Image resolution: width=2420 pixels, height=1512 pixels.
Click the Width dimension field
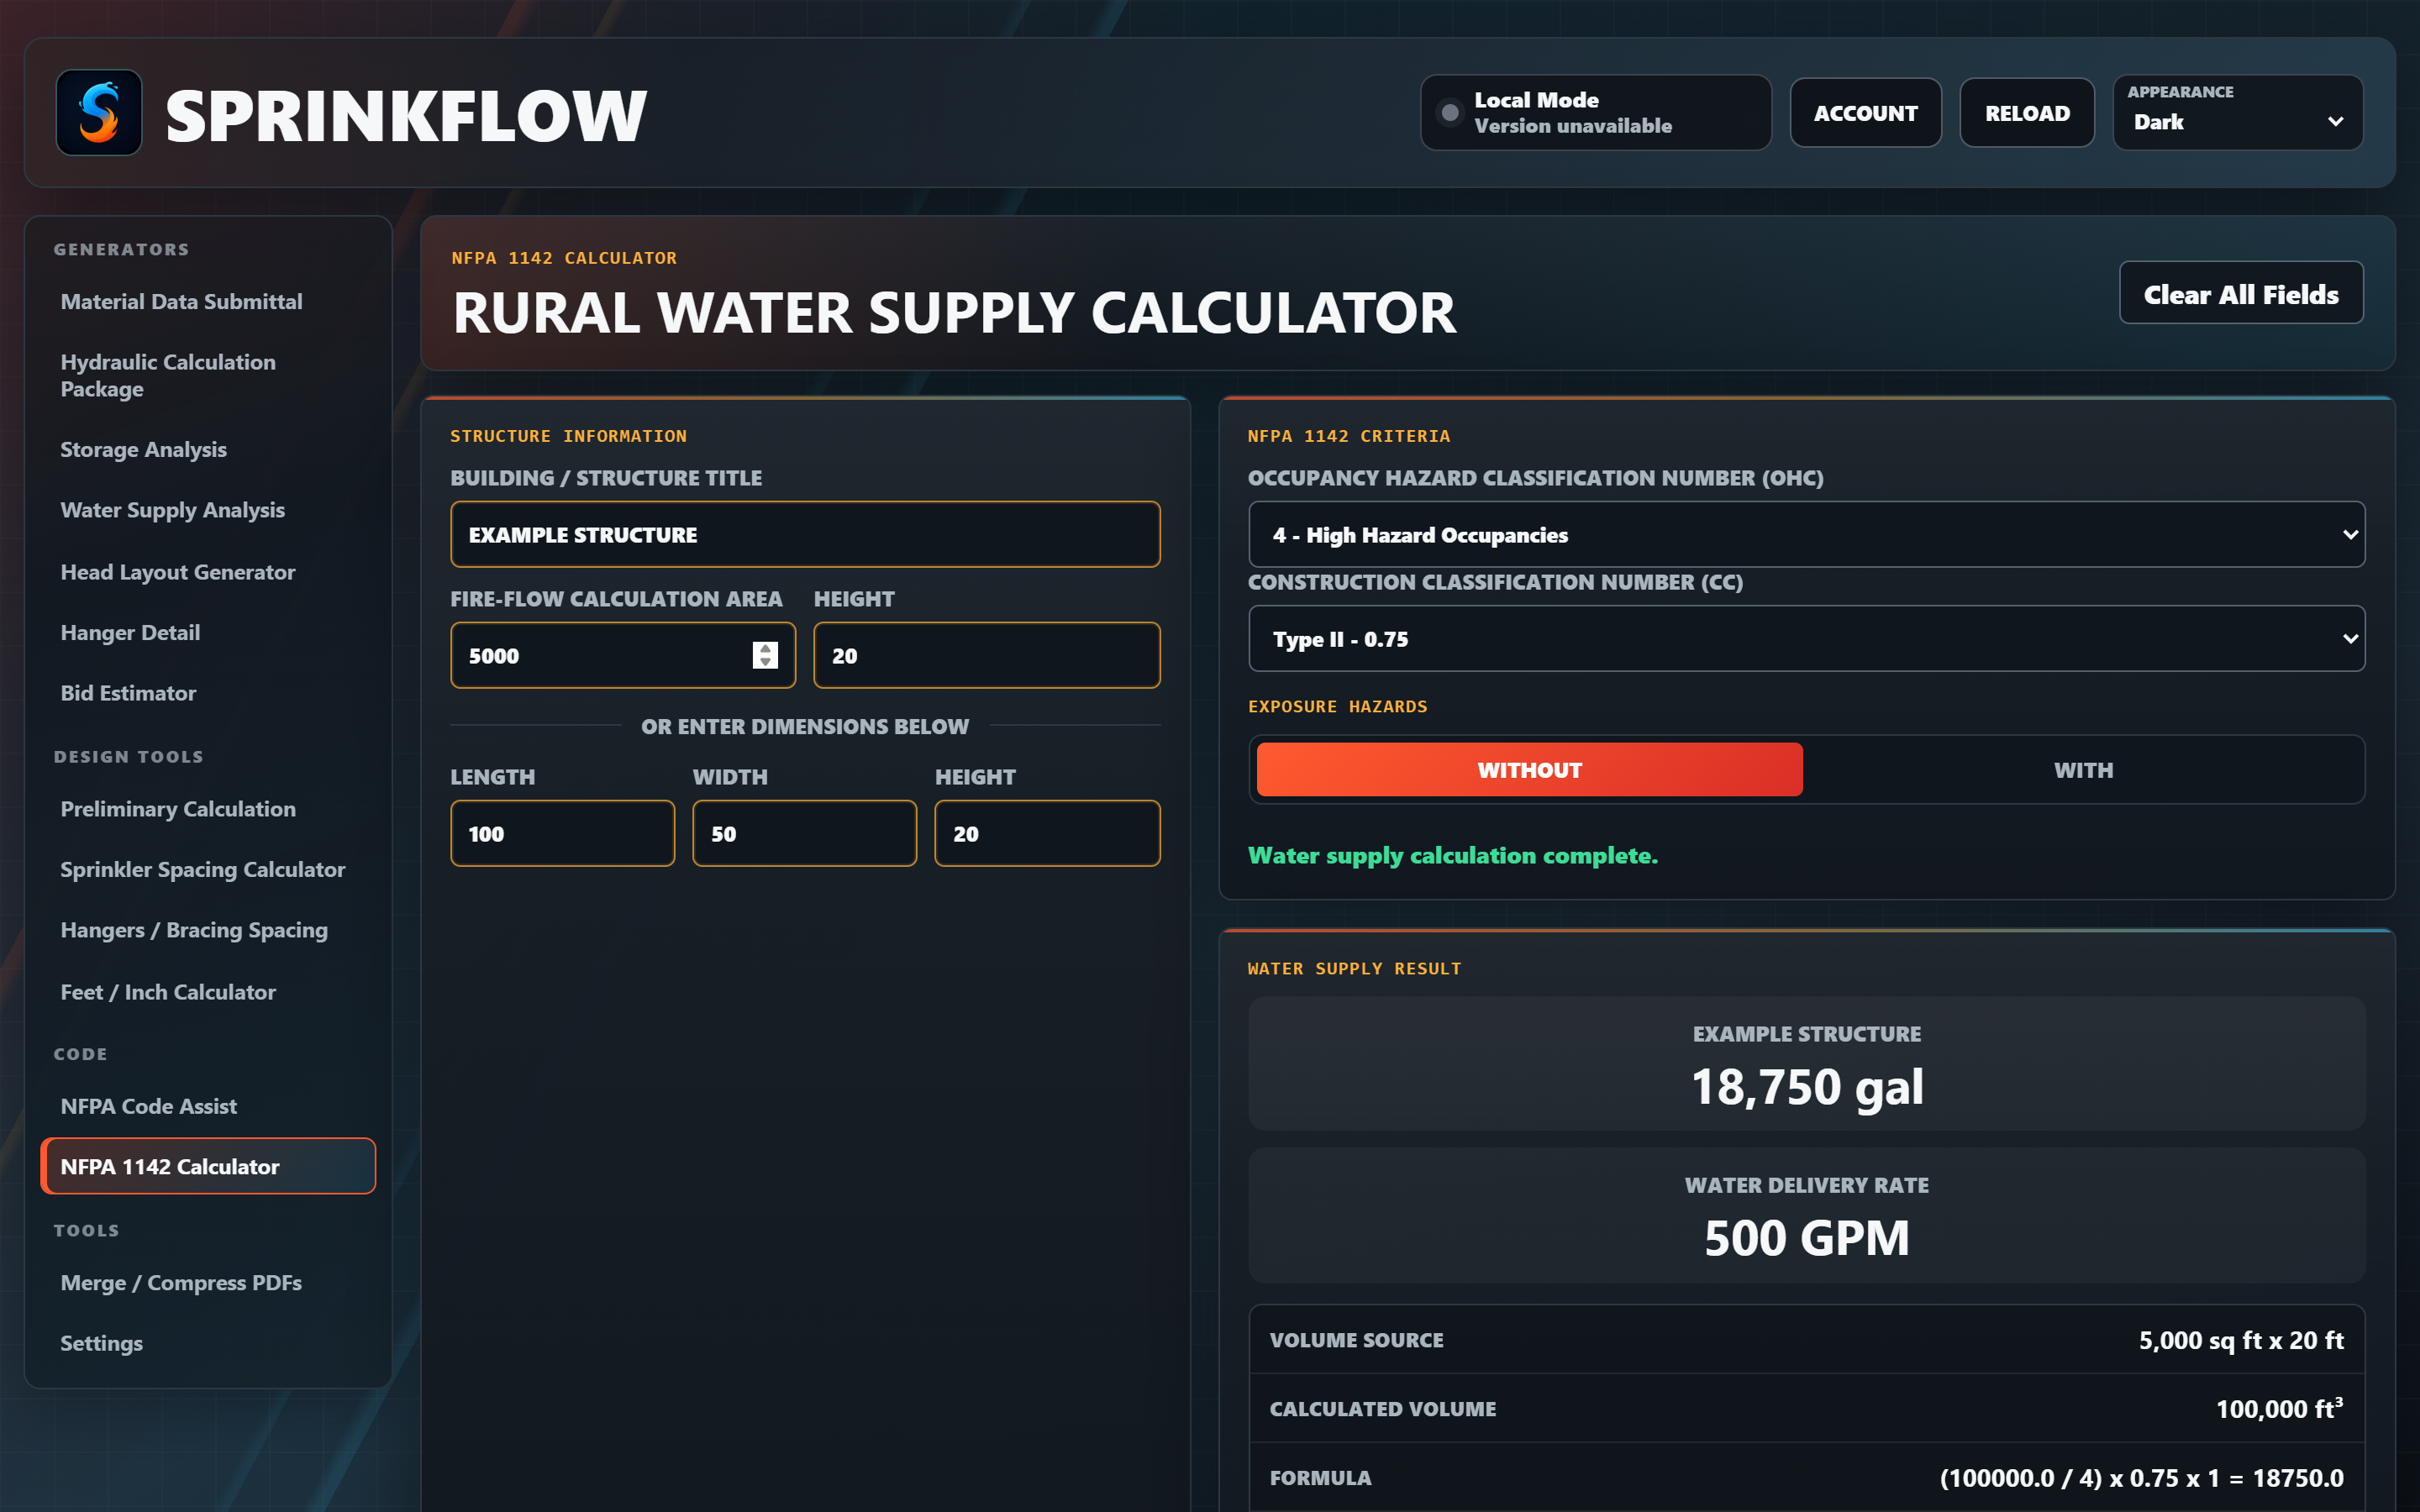(805, 834)
